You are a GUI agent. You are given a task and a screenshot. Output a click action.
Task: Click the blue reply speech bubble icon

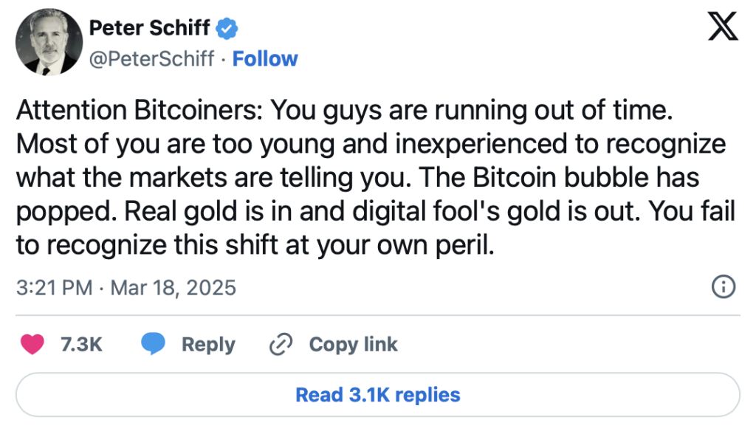tap(153, 344)
